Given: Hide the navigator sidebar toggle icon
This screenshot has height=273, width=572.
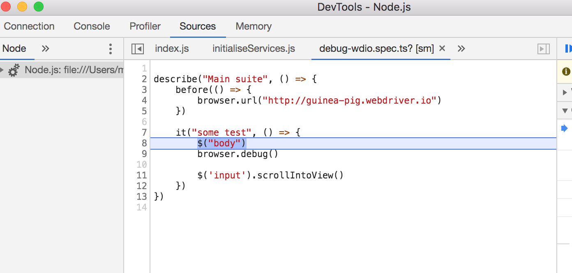Looking at the screenshot, I should click(137, 49).
